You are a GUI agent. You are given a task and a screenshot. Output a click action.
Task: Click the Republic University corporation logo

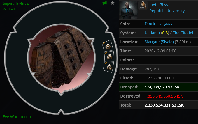143,6
